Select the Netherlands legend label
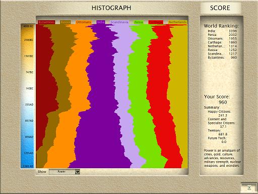Screen dimensions: 258x194 pos(177,22)
